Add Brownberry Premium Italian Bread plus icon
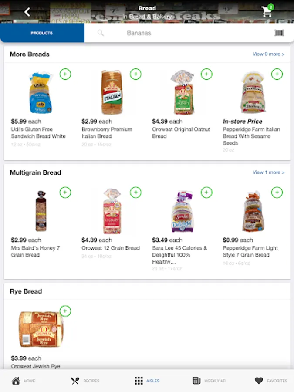This screenshot has height=392, width=294. tap(136, 74)
